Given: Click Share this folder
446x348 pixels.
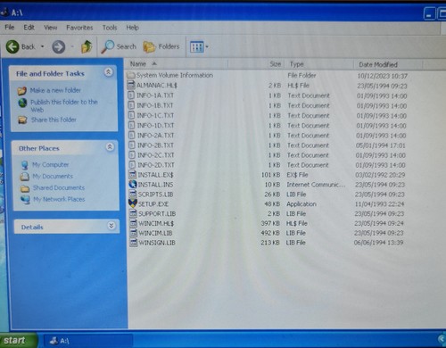Looking at the screenshot, I should [x=54, y=120].
